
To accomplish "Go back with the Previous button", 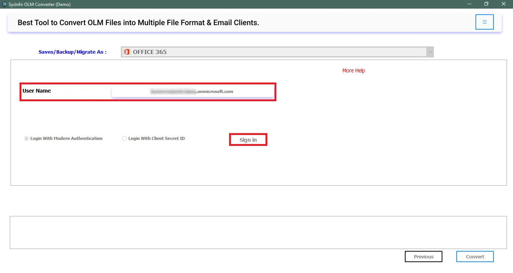I will pos(423,256).
